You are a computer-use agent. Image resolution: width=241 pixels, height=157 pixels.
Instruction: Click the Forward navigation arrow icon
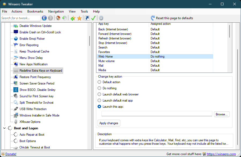point(50,18)
